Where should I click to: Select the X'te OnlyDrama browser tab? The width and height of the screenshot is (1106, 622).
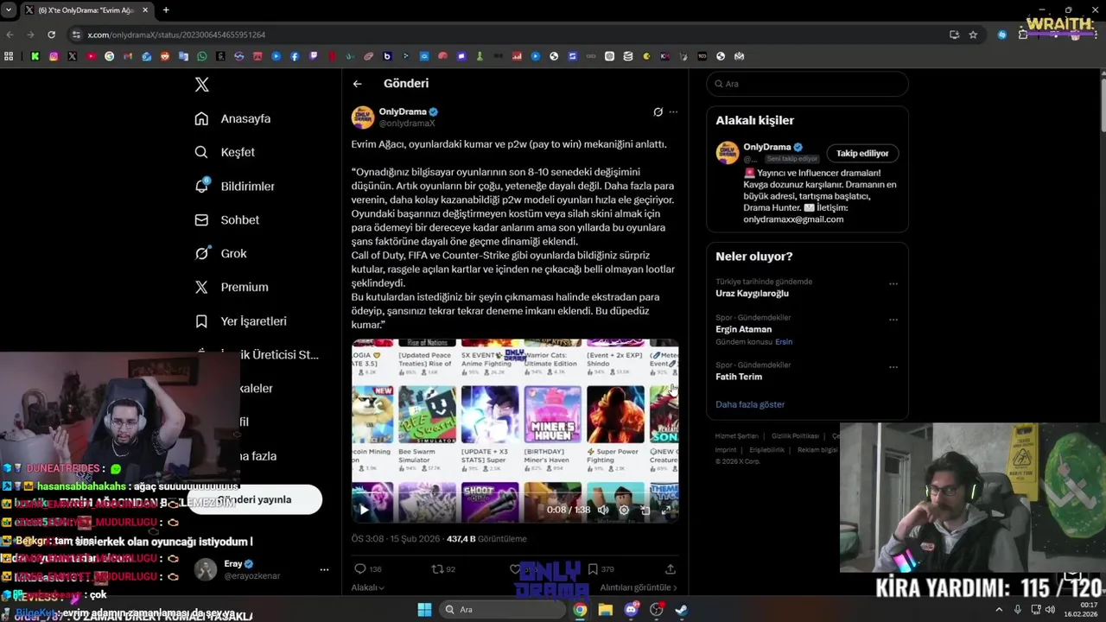click(86, 10)
